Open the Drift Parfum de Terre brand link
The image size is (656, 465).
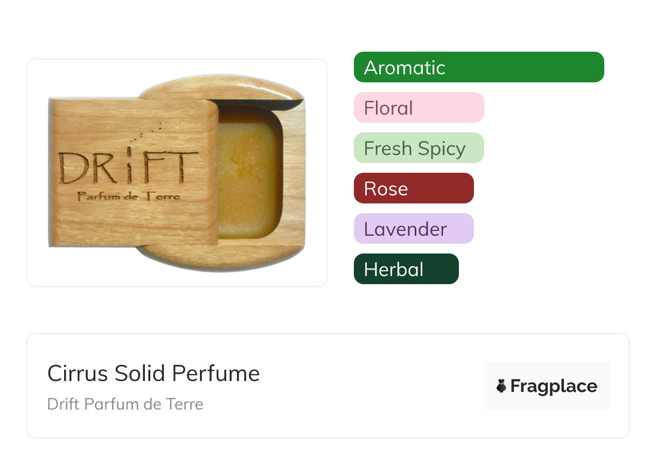[125, 404]
